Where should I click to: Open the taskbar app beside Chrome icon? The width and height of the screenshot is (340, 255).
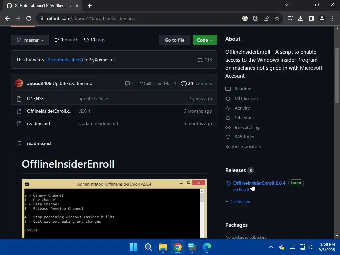coord(192,247)
